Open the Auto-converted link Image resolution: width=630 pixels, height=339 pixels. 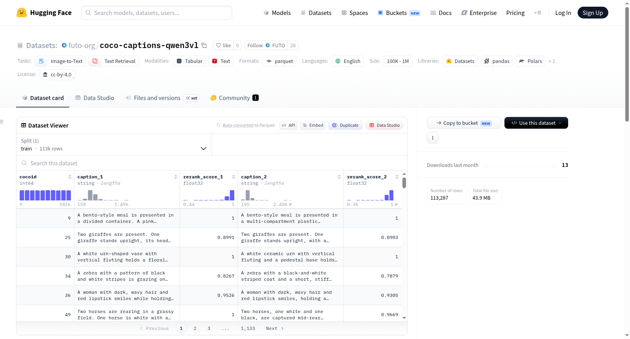pyautogui.click(x=238, y=125)
